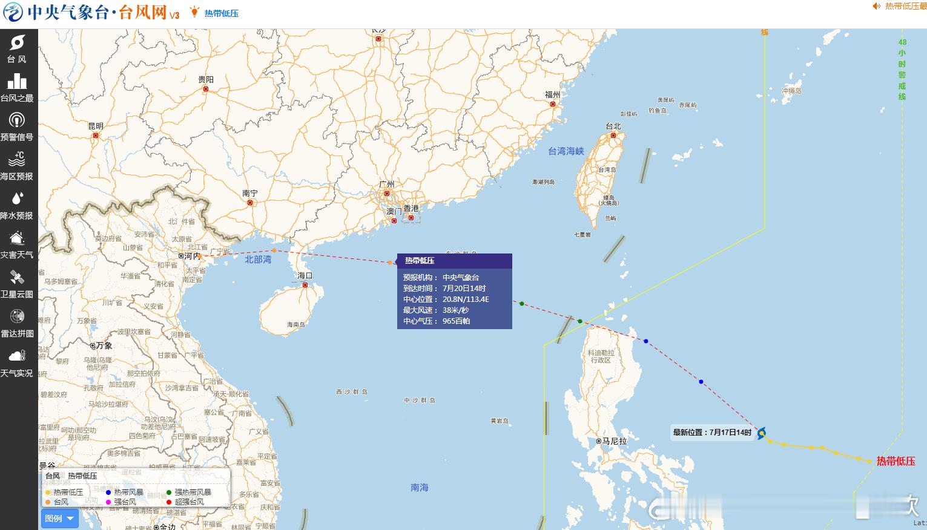927x530 pixels.
Task: Click the 马尼拉 city marker
Action: pos(599,441)
